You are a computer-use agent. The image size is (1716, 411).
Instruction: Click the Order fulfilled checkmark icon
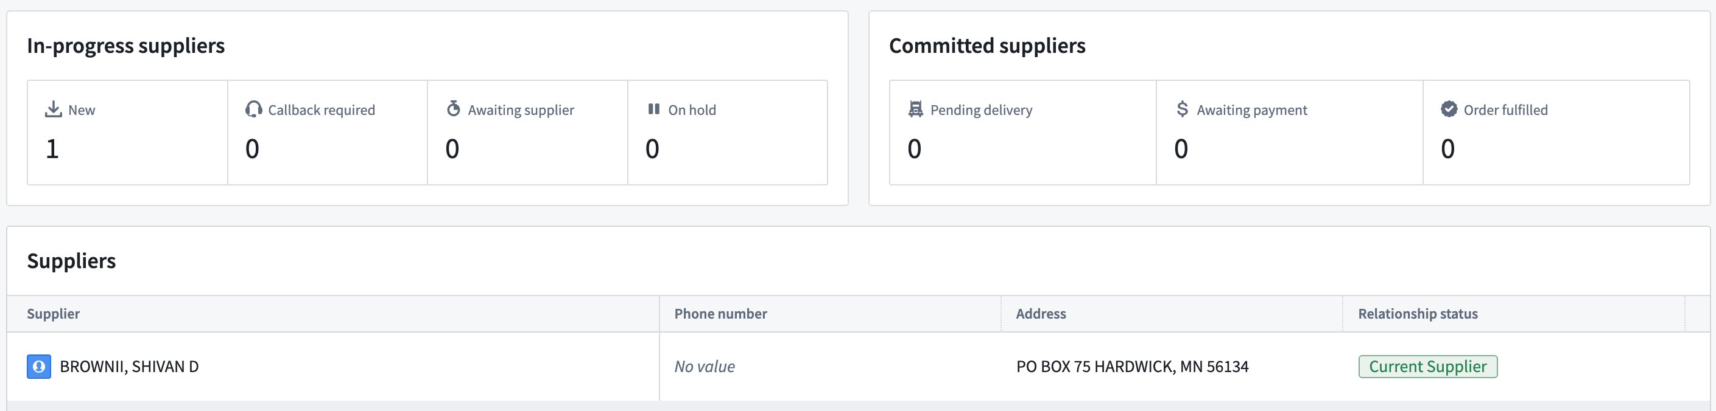(1449, 109)
